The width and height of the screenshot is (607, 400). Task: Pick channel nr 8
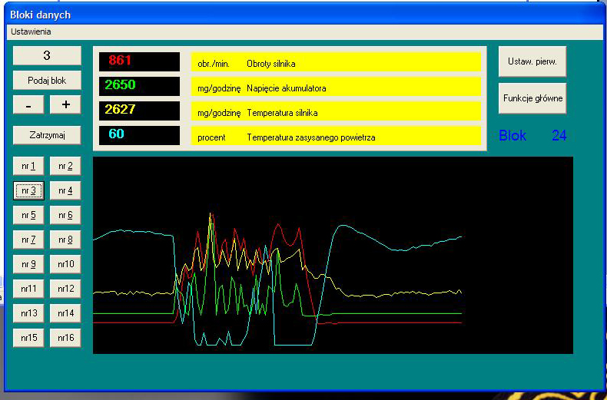(65, 240)
